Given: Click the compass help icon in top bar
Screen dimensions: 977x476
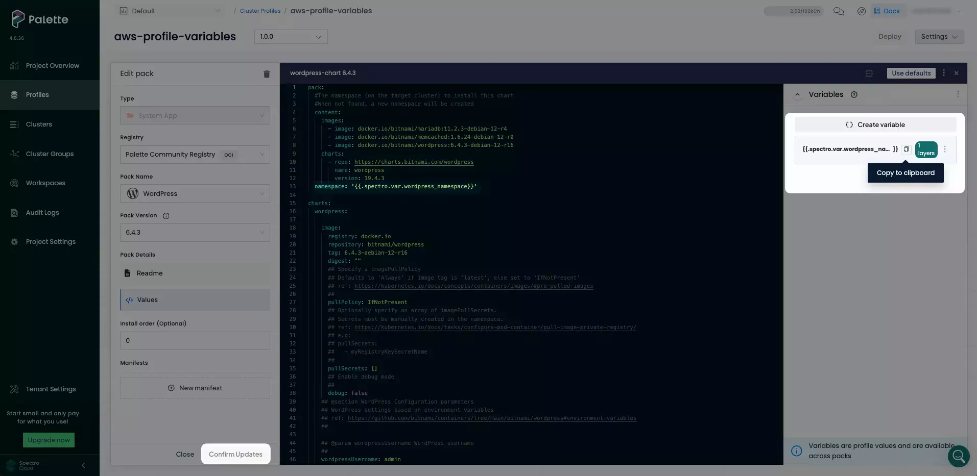Looking at the screenshot, I should (862, 11).
